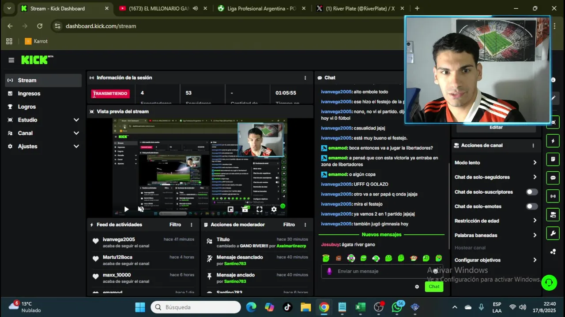Open TikTok from the taskbar
Viewport: 565px width, 317px height.
click(x=288, y=307)
